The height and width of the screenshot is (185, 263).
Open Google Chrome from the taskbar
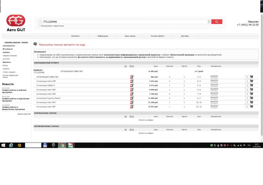coord(62,145)
